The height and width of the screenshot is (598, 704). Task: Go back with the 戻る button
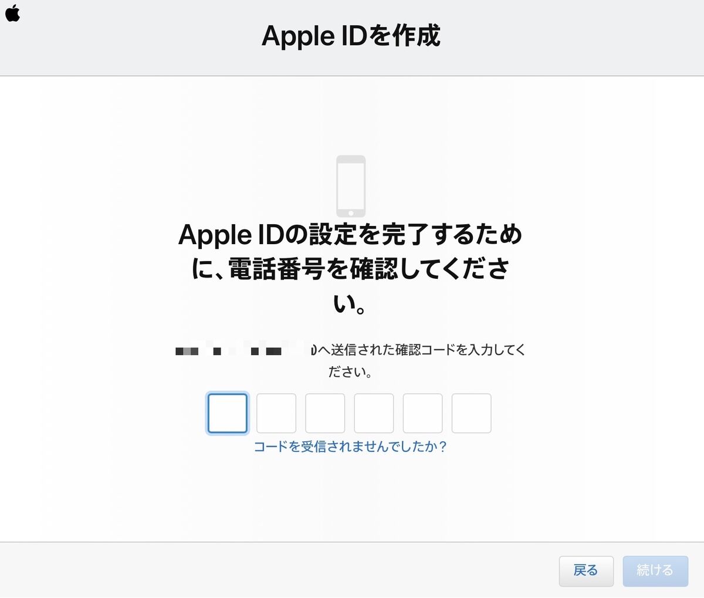(586, 570)
